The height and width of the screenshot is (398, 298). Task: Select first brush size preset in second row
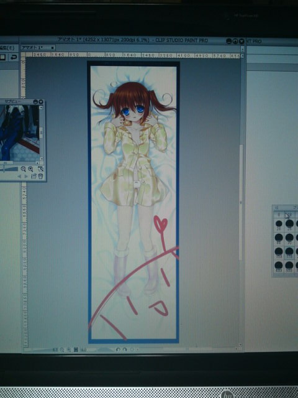click(279, 239)
